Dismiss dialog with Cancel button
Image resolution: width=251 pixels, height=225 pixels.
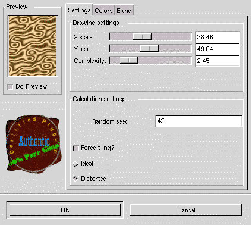[186, 210]
